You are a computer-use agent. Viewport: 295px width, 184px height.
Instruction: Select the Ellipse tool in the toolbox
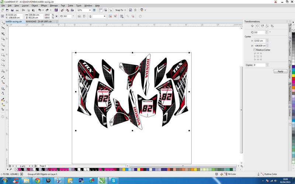(3, 60)
